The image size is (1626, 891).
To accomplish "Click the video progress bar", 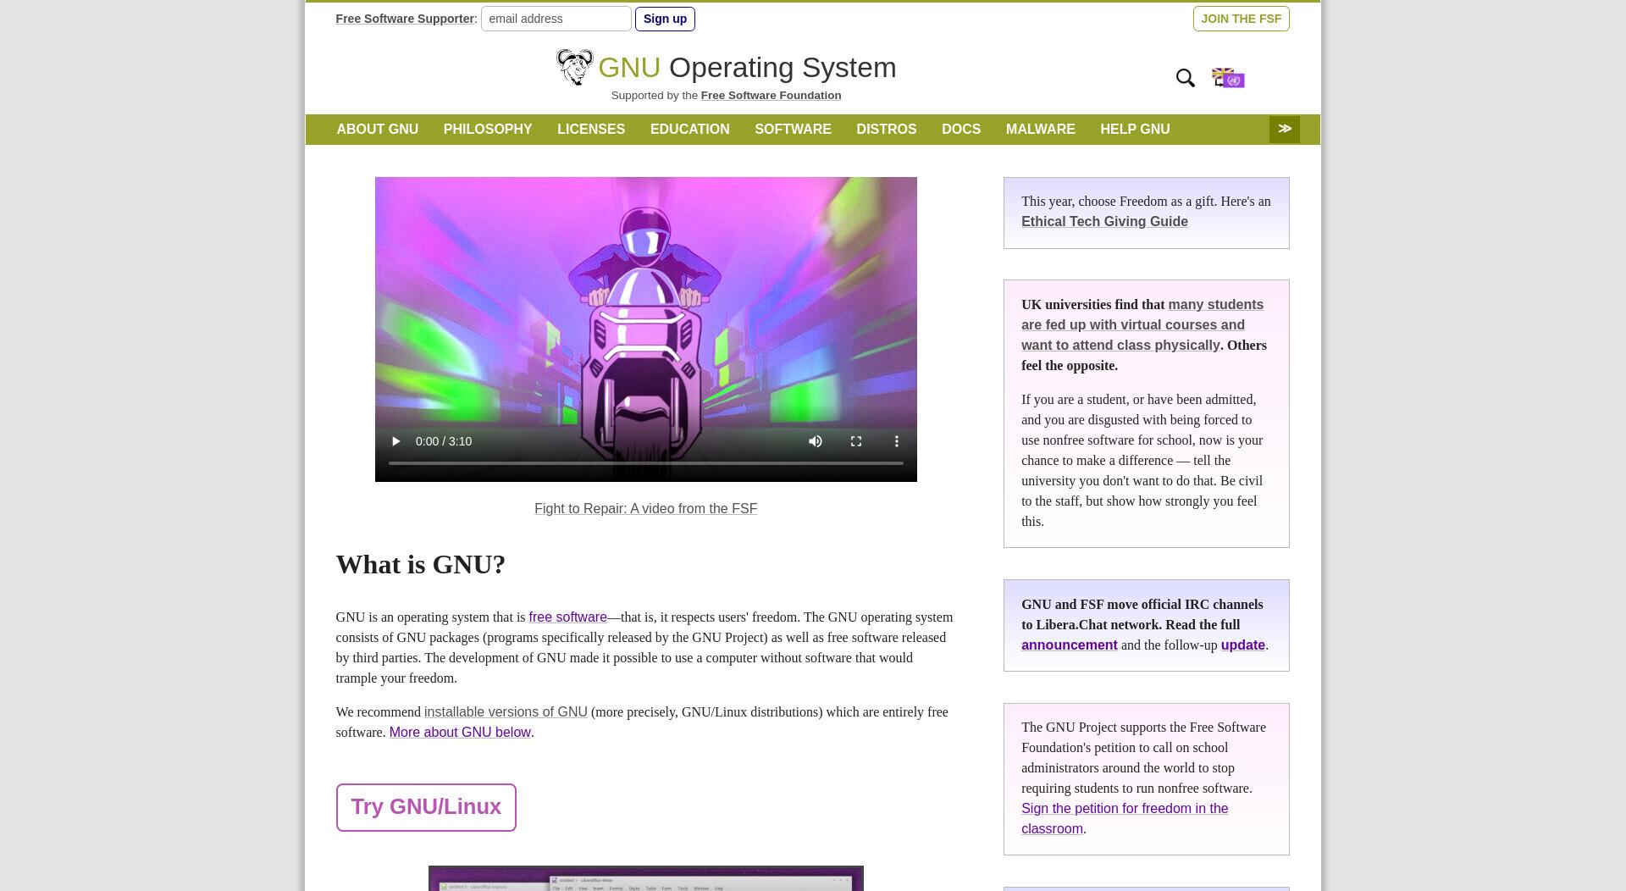I will tap(645, 463).
